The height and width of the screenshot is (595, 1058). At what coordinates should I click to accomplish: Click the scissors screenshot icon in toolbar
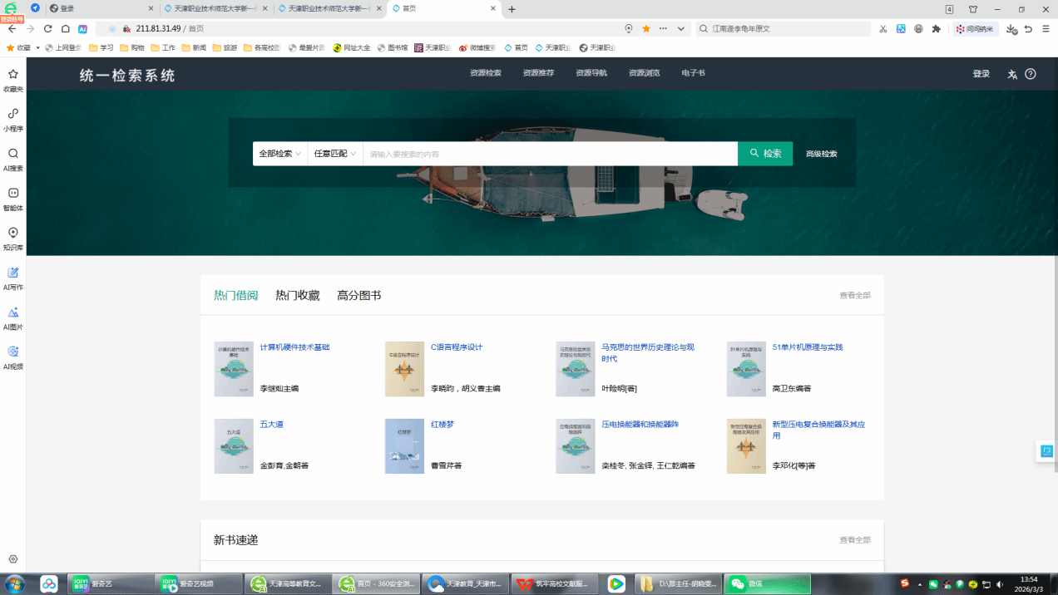tap(882, 28)
